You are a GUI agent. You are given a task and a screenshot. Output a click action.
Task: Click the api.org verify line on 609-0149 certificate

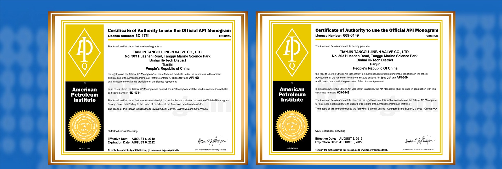pos(351,150)
